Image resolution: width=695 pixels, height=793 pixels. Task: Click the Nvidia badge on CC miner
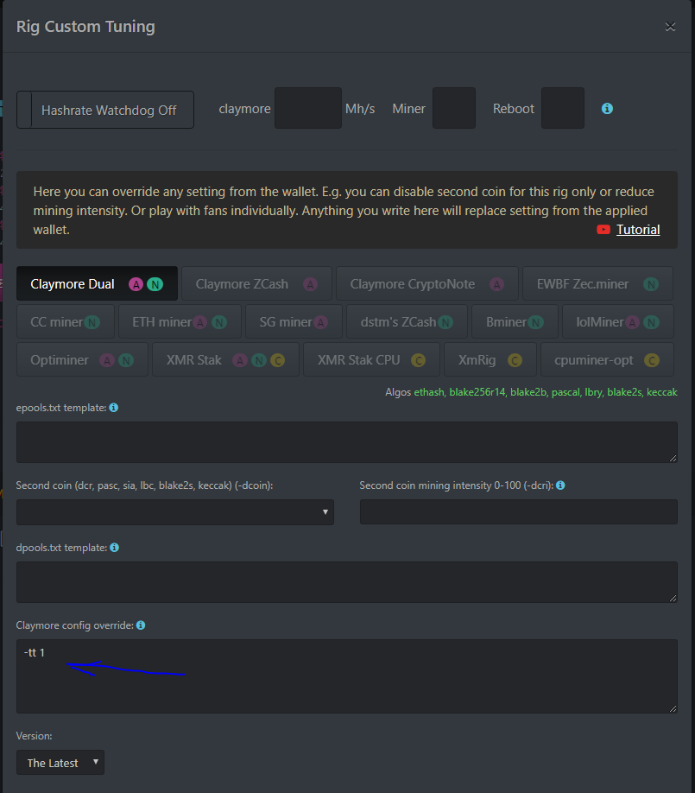[x=92, y=322]
